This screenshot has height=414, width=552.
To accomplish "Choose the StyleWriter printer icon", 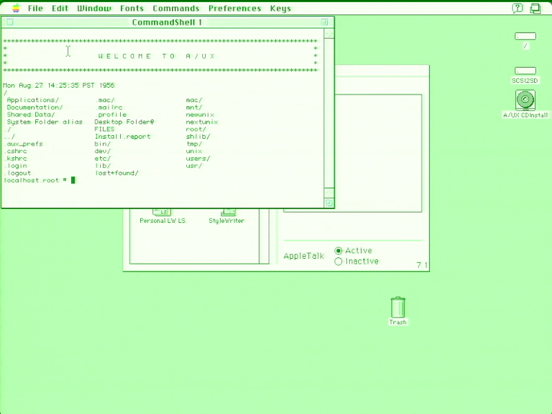I will pos(226,217).
